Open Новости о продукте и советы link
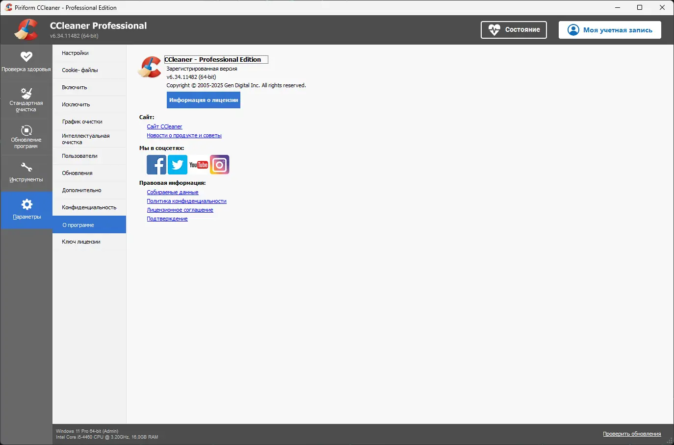 click(x=184, y=135)
